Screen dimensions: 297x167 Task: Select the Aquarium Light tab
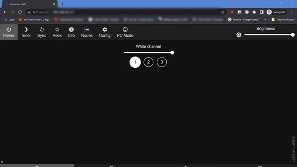pos(29,4)
